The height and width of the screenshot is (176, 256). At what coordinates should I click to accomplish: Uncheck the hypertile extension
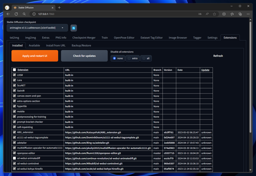click(x=15, y=106)
